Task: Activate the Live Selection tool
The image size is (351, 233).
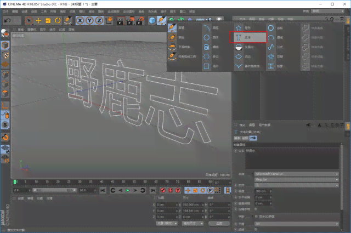Action: [x=29, y=21]
